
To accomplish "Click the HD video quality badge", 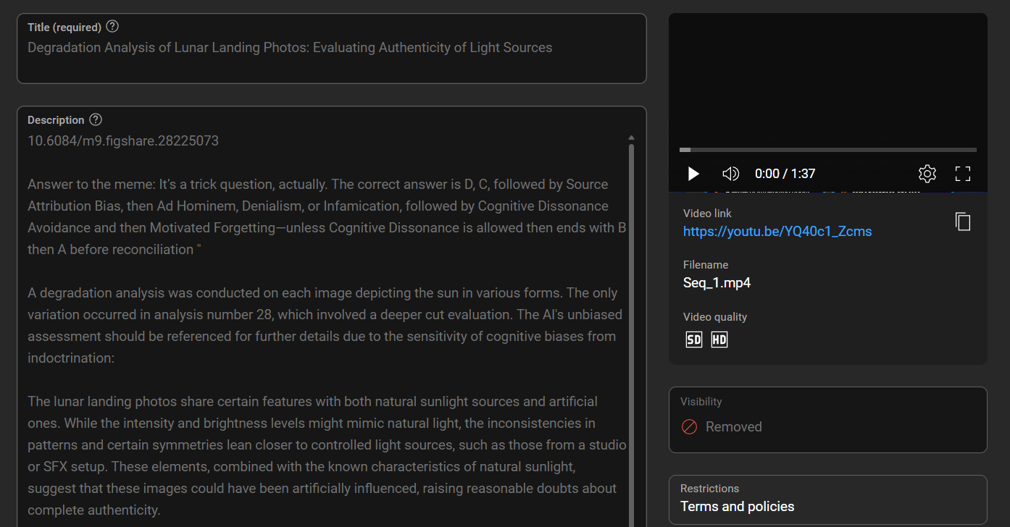I will [x=719, y=340].
